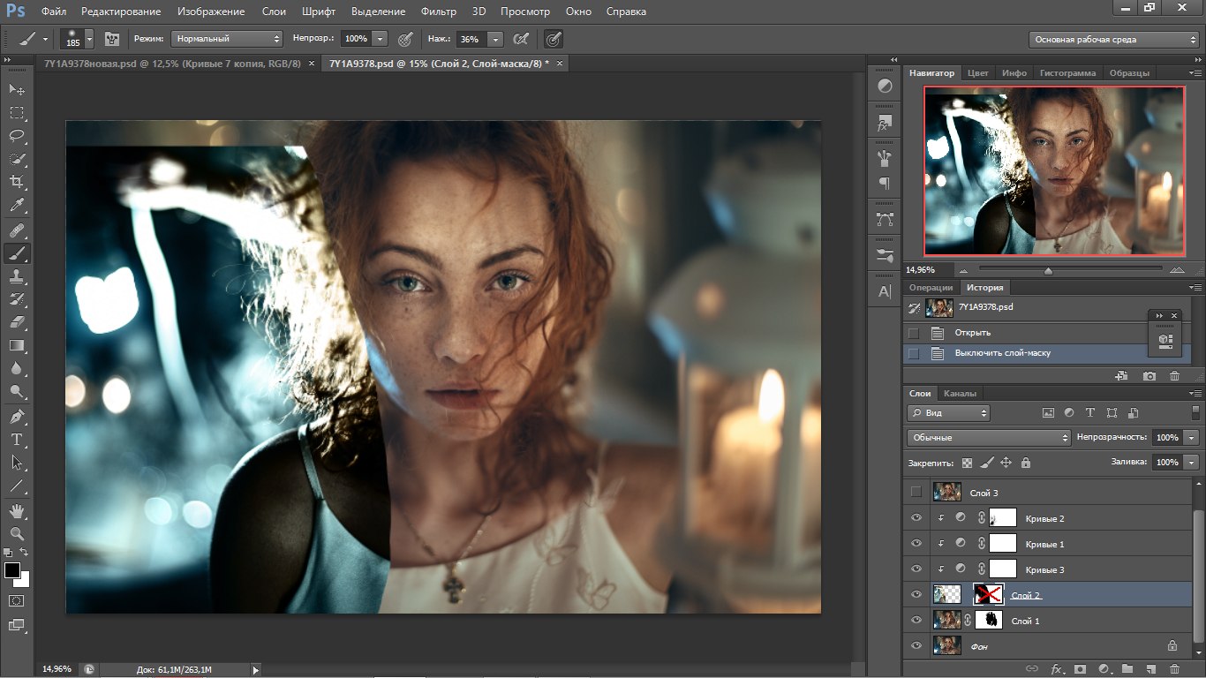Switch to the Hand tool

17,510
